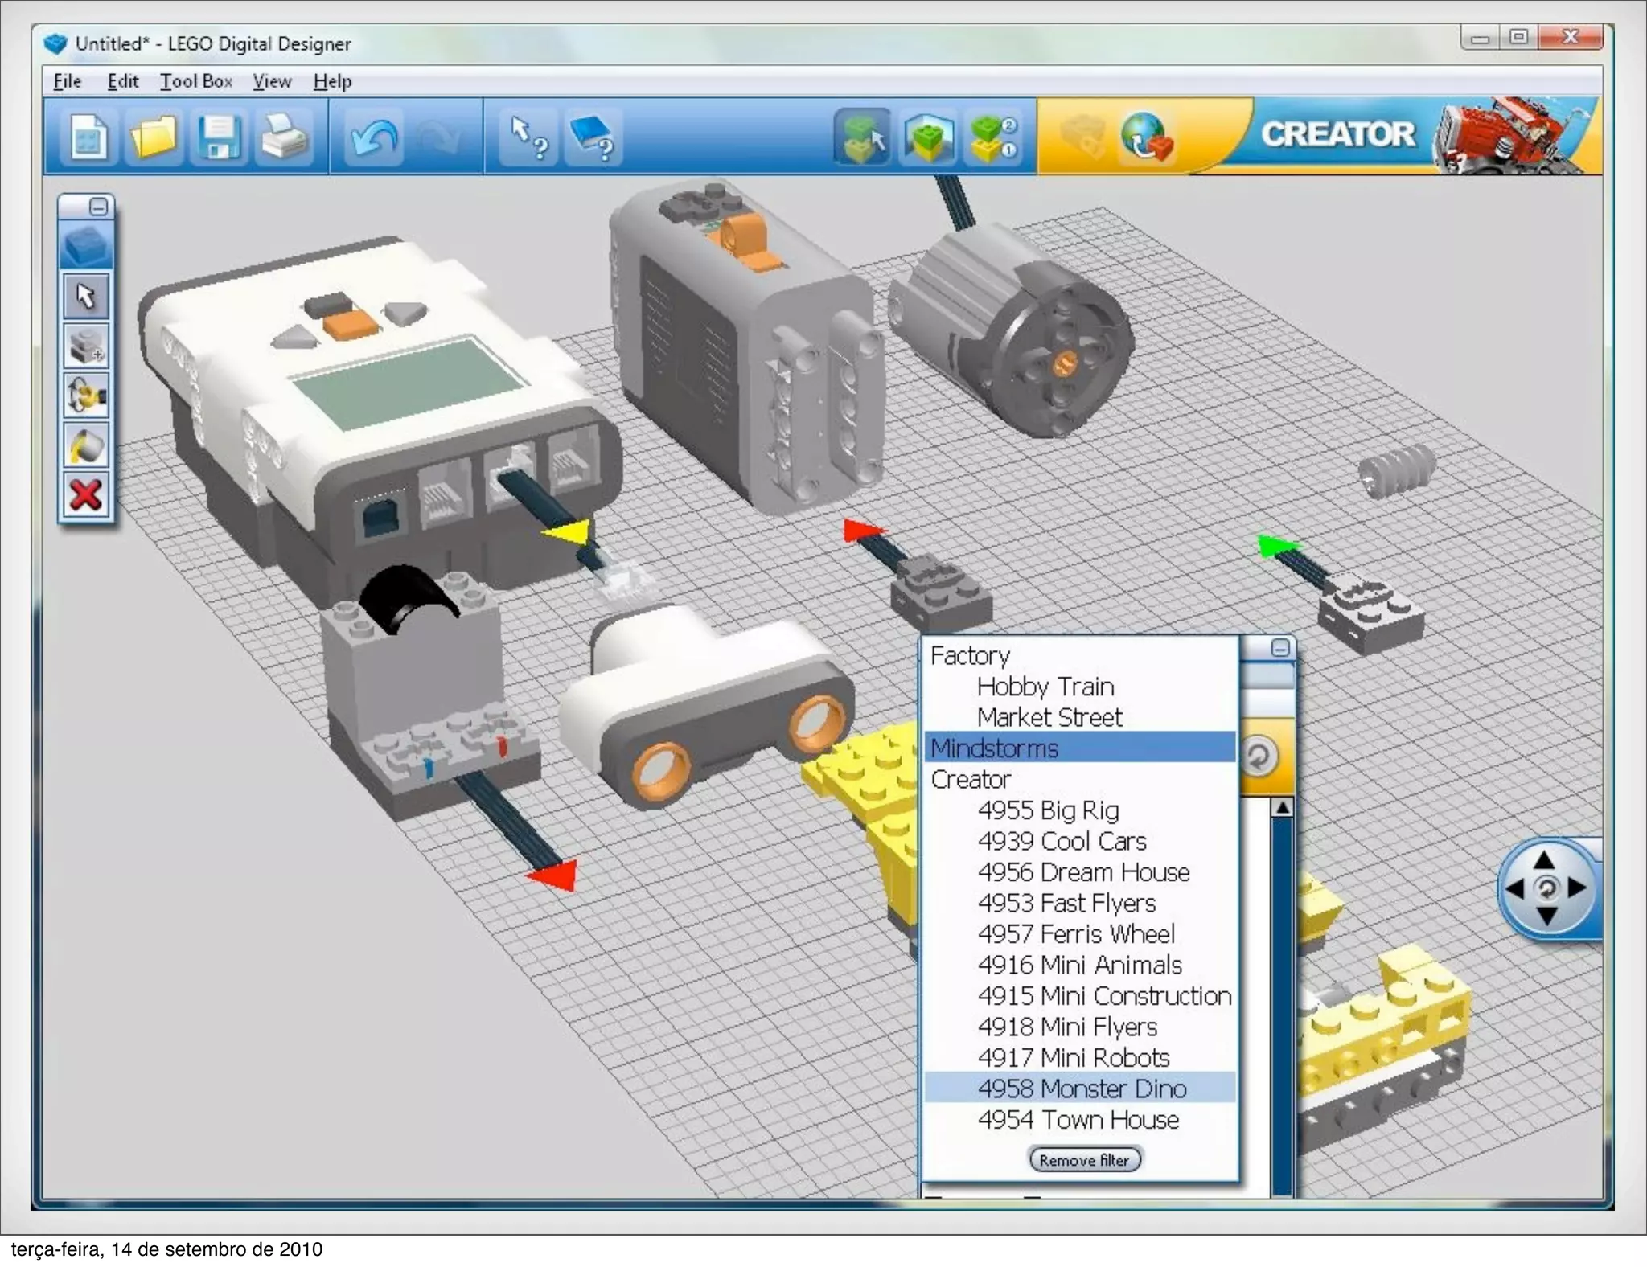Select the Paint bucket tool

point(86,446)
